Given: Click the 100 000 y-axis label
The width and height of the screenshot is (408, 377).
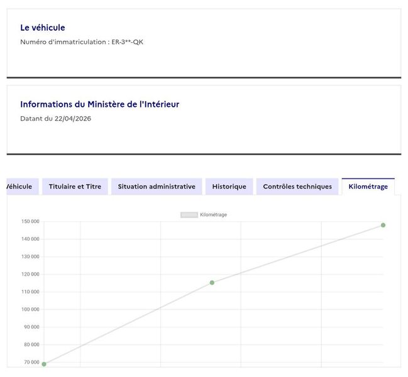Looking at the screenshot, I should (x=30, y=309).
